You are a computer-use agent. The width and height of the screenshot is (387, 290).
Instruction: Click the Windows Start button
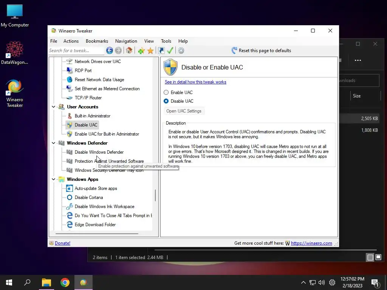coord(9,282)
